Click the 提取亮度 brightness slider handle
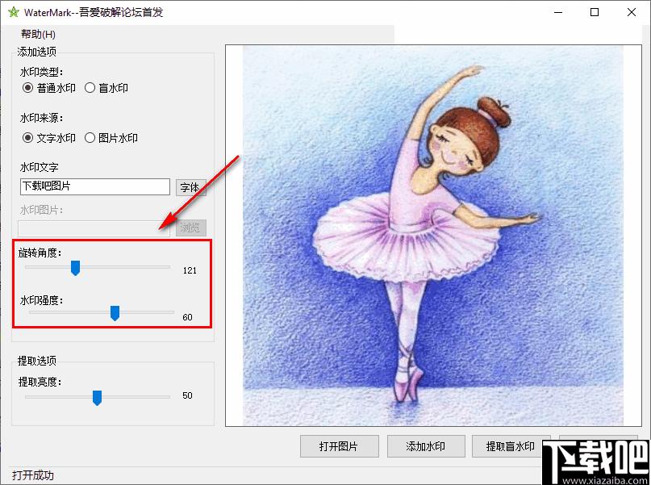This screenshot has height=485, width=651. 97,397
